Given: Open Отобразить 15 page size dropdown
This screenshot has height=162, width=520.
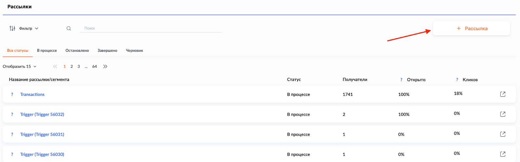Looking at the screenshot, I should click(19, 66).
